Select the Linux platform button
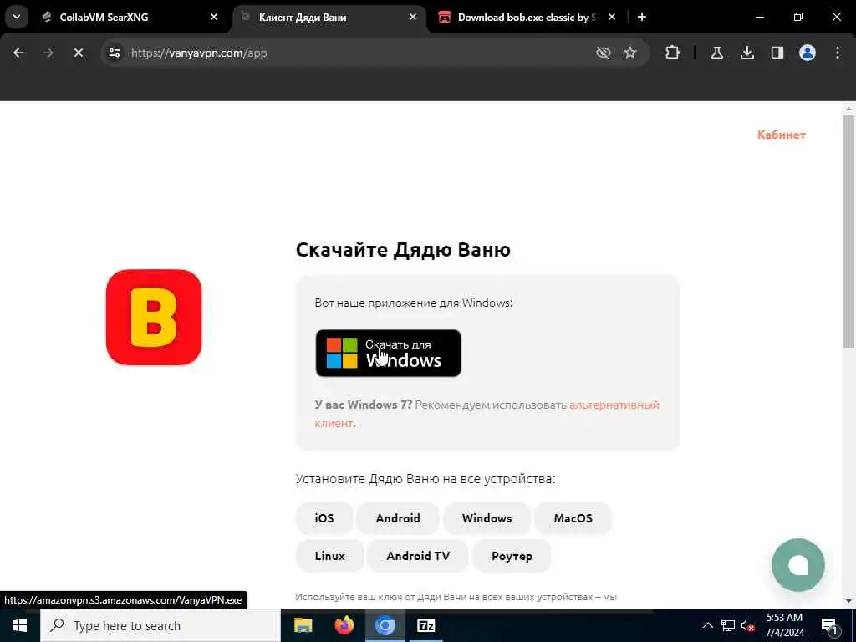 tap(329, 556)
